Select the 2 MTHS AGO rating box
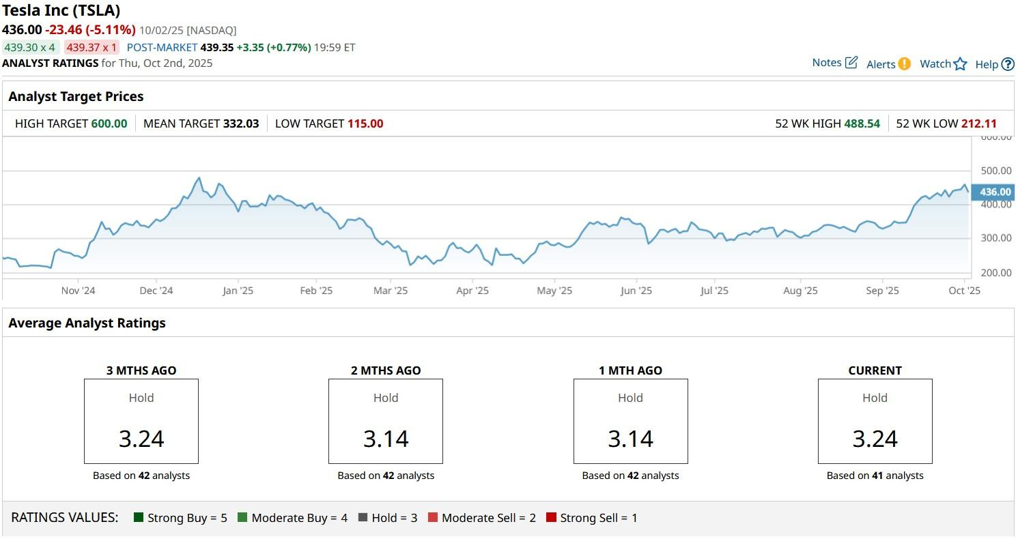1018x539 pixels. click(x=386, y=422)
